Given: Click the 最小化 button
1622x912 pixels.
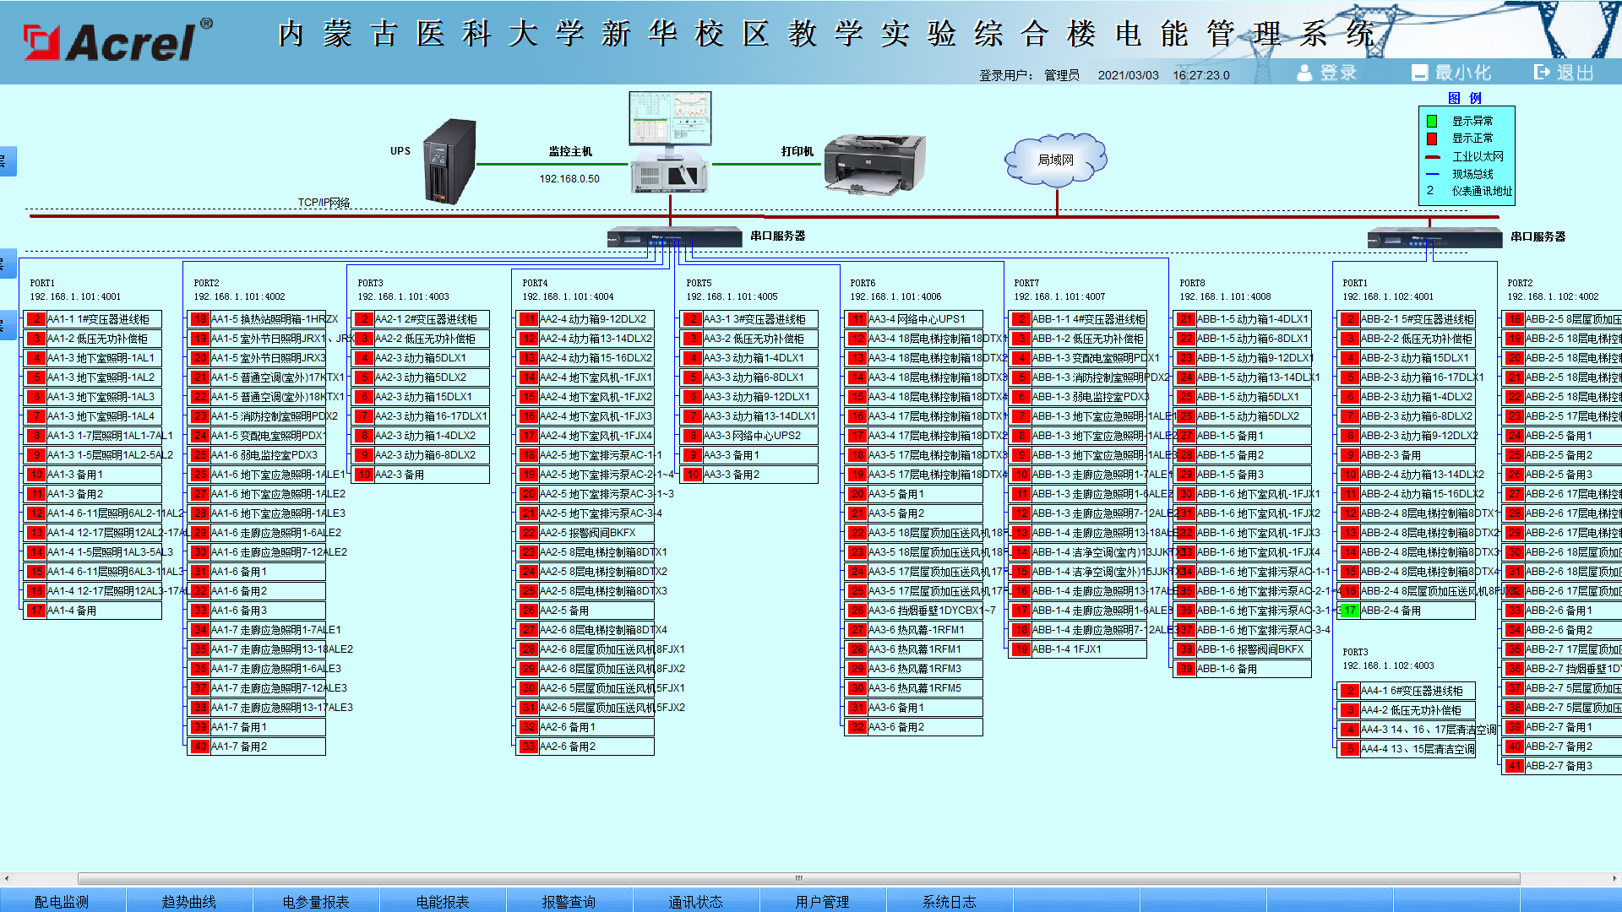Looking at the screenshot, I should [x=1451, y=73].
